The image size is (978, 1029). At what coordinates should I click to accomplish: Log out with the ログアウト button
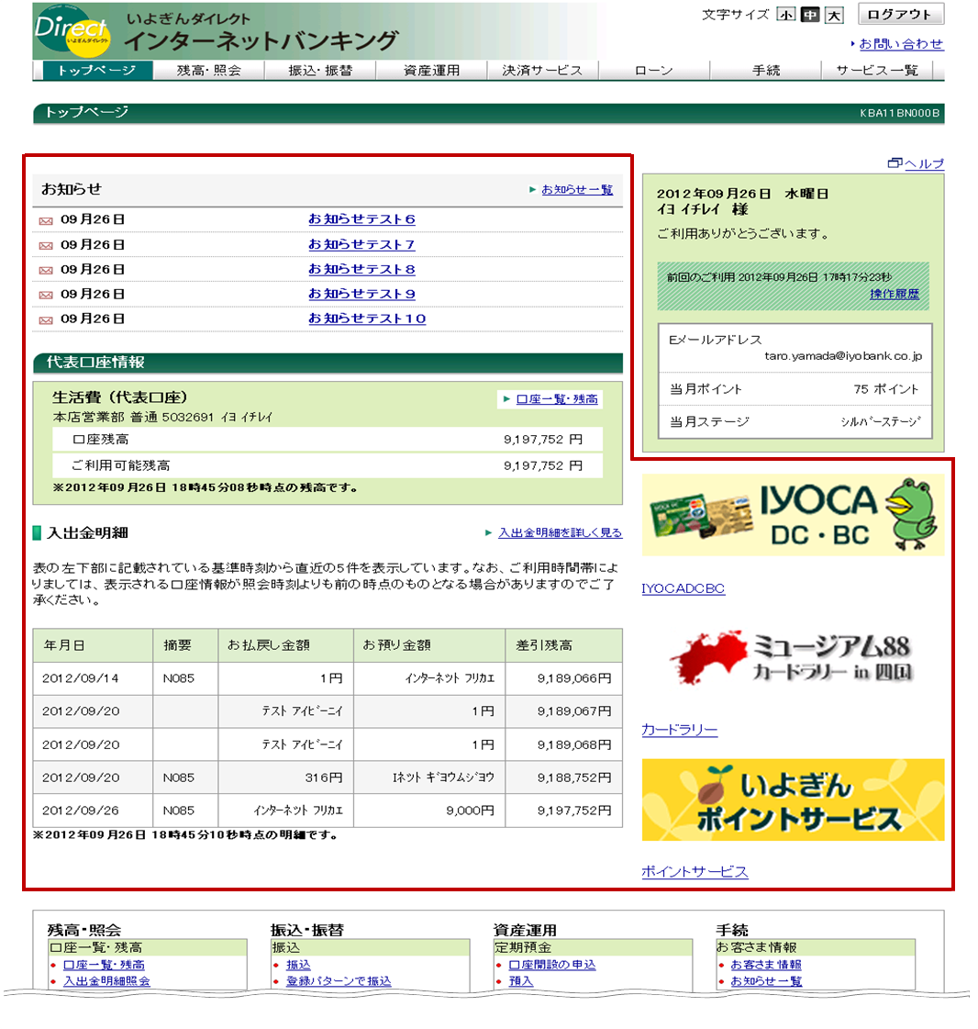(x=901, y=15)
